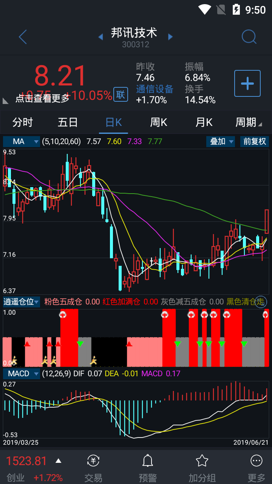272x484 pixels.
Task: Tap the circular settings icon on the 逍遥仓位 row
Action: (261, 302)
